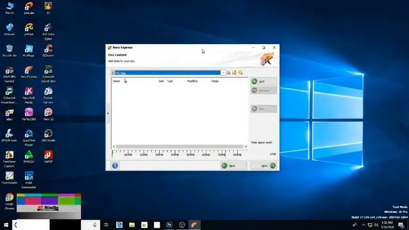Screen dimensions: 409x230
Task: Sort file list by Origin column
Action: click(215, 81)
